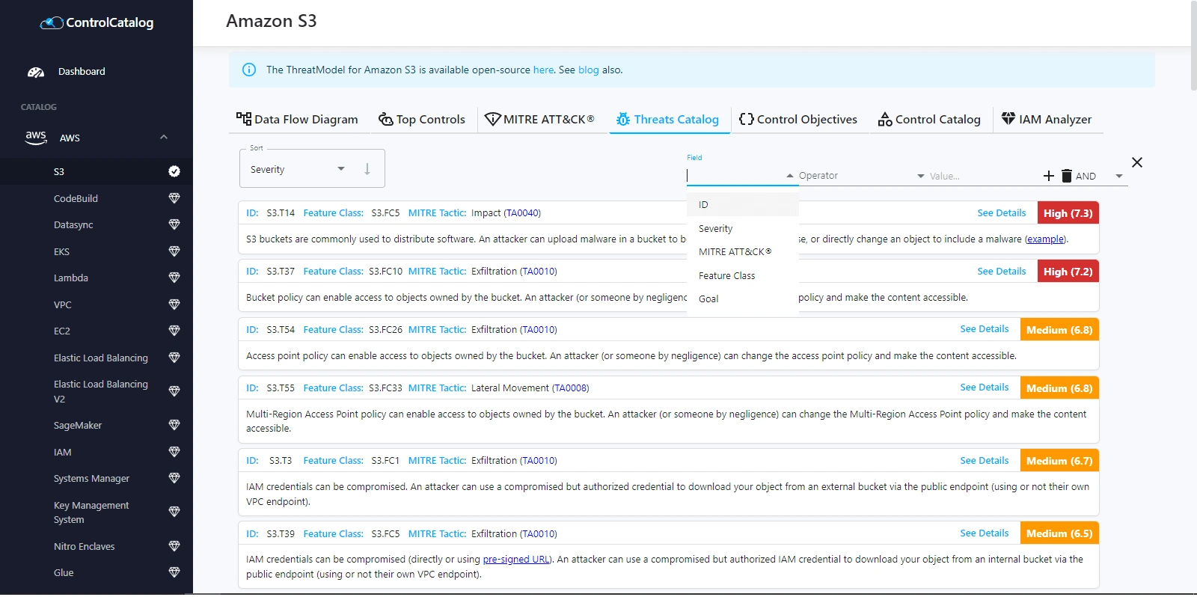
Task: Click the diamond icon beside Glue
Action: coord(174,572)
